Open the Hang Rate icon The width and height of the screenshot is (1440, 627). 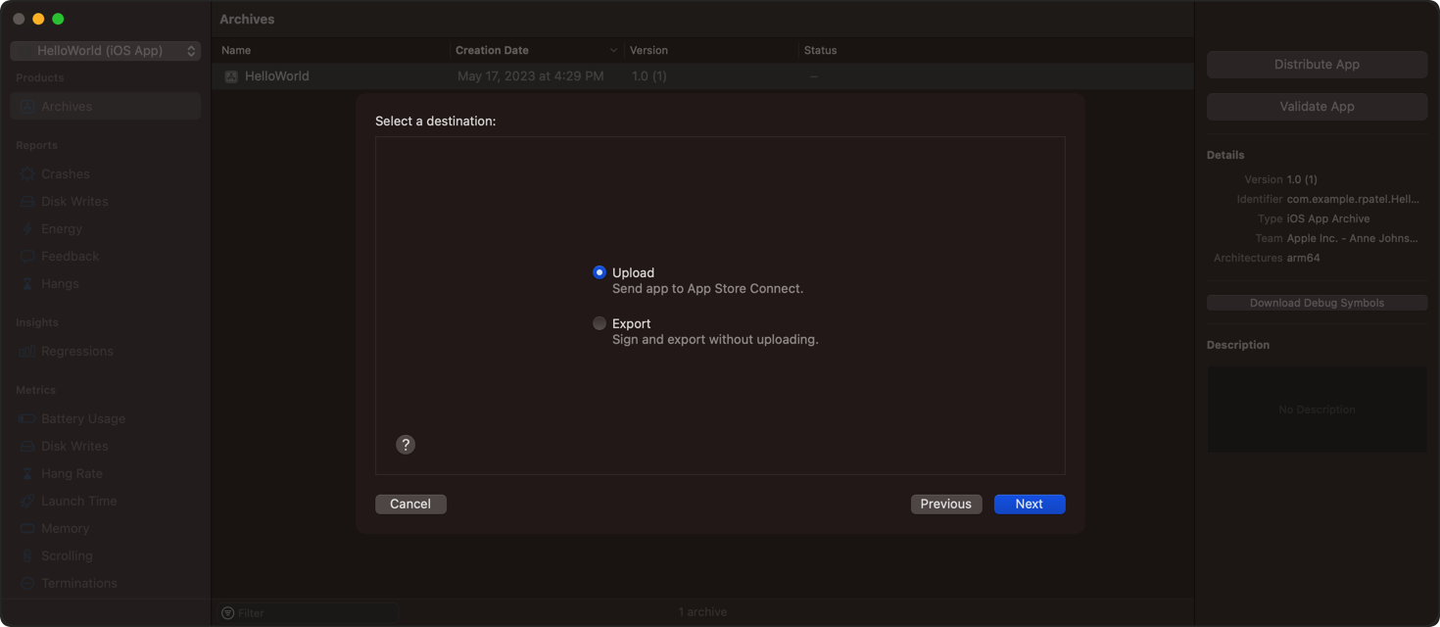(x=27, y=474)
